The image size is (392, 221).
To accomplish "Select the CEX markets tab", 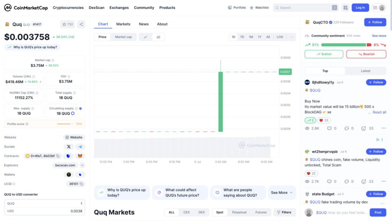I will 186,212.
